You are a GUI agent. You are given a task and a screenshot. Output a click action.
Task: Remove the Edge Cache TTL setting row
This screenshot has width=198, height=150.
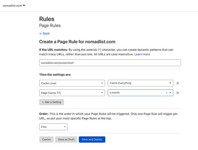(x=178, y=93)
